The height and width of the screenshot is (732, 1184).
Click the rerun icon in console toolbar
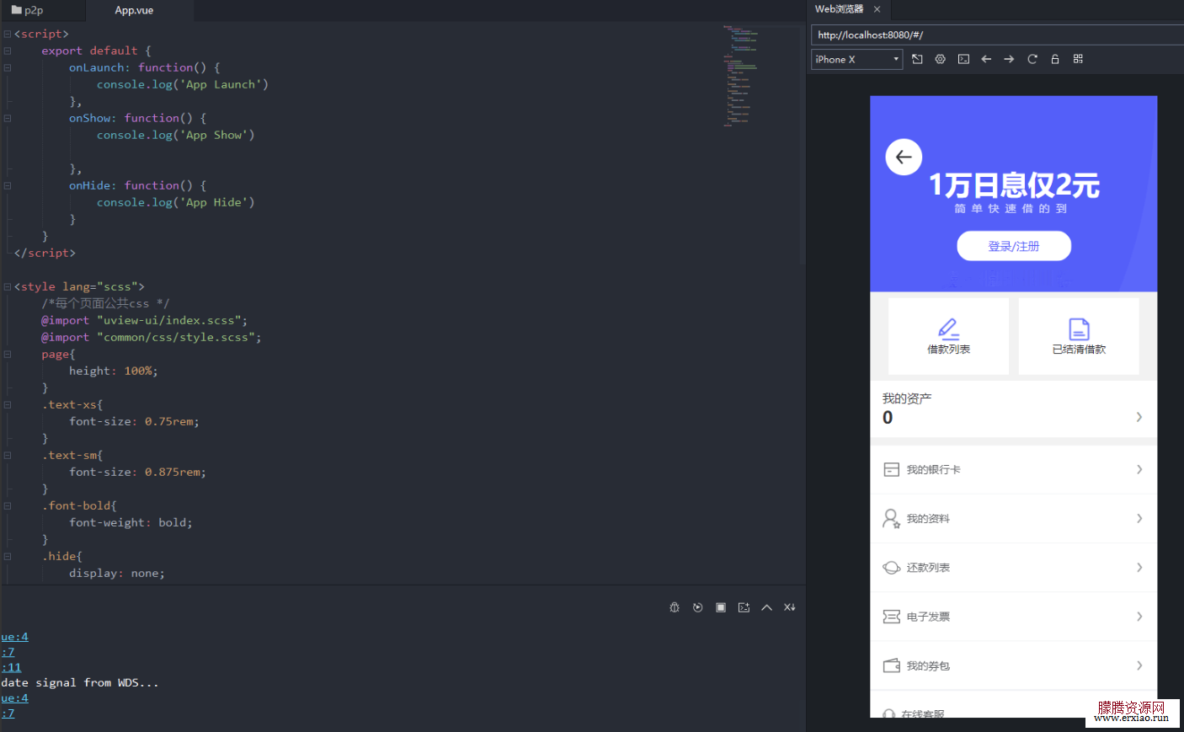tap(697, 607)
